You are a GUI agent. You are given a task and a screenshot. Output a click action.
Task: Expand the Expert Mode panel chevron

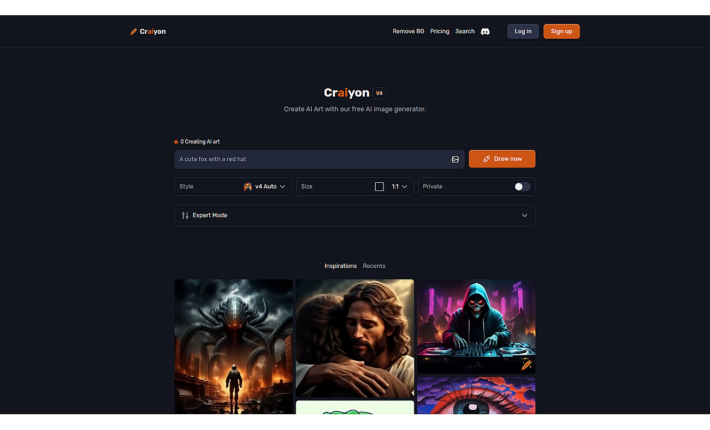pos(524,216)
